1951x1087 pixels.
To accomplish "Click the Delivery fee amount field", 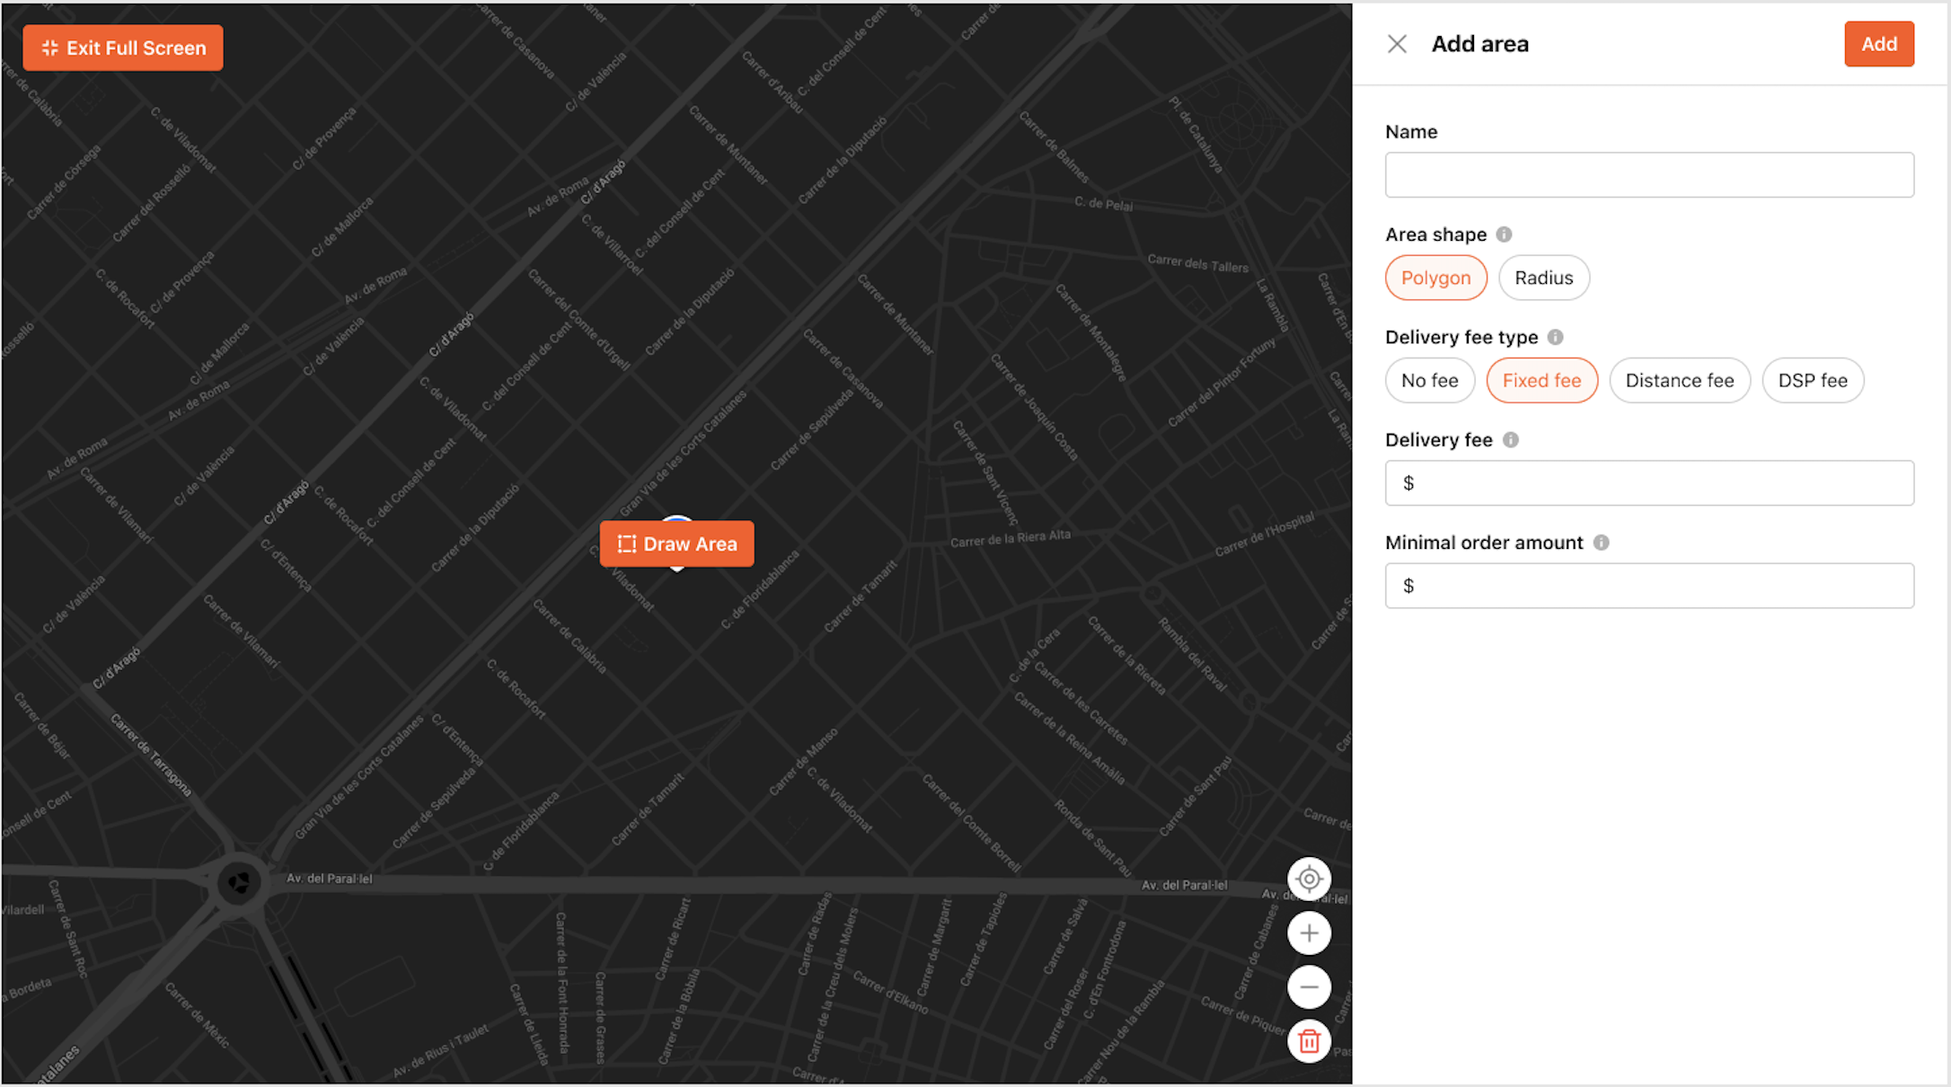I will pyautogui.click(x=1649, y=483).
